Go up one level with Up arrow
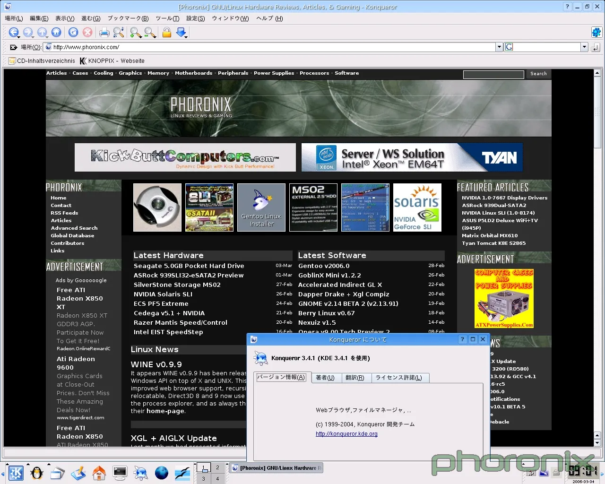Screen dimensions: 605x484 (42, 32)
